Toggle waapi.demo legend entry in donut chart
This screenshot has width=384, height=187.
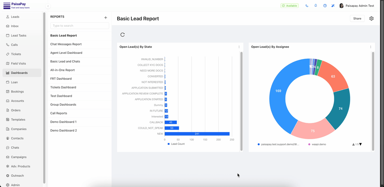click(x=317, y=144)
